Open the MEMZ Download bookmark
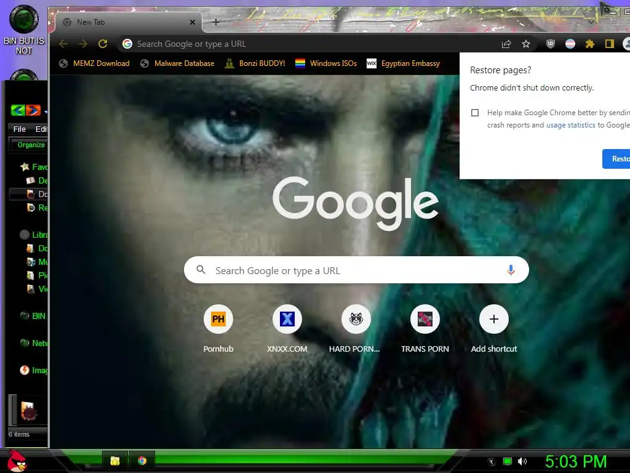The height and width of the screenshot is (473, 630). [x=94, y=63]
